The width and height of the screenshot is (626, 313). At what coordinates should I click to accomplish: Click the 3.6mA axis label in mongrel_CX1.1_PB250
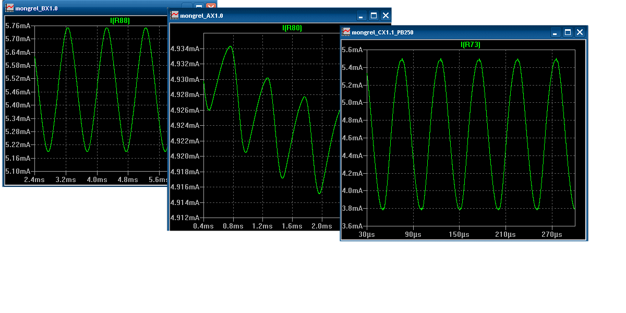352,226
